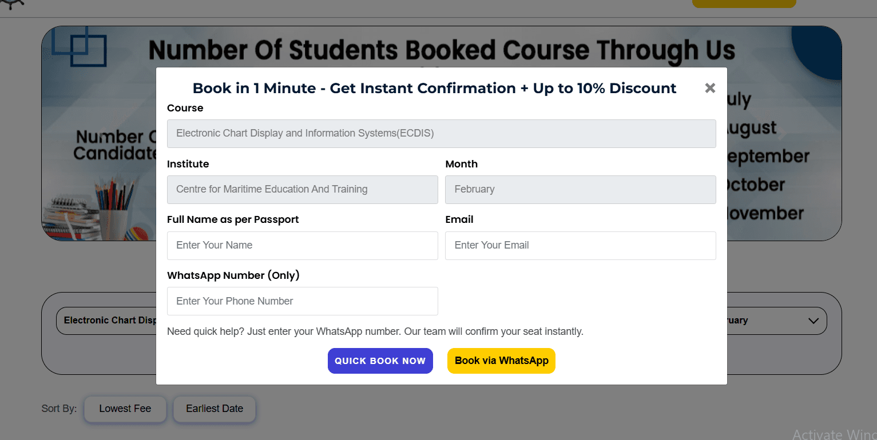Open the month dropdown arrow behind the dialog
Screen dimensions: 877x440
813,321
